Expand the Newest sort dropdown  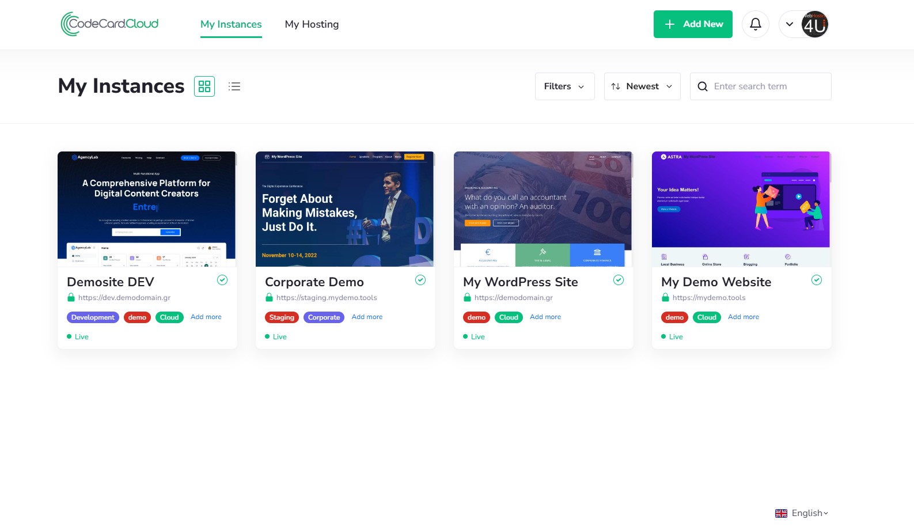tap(642, 86)
